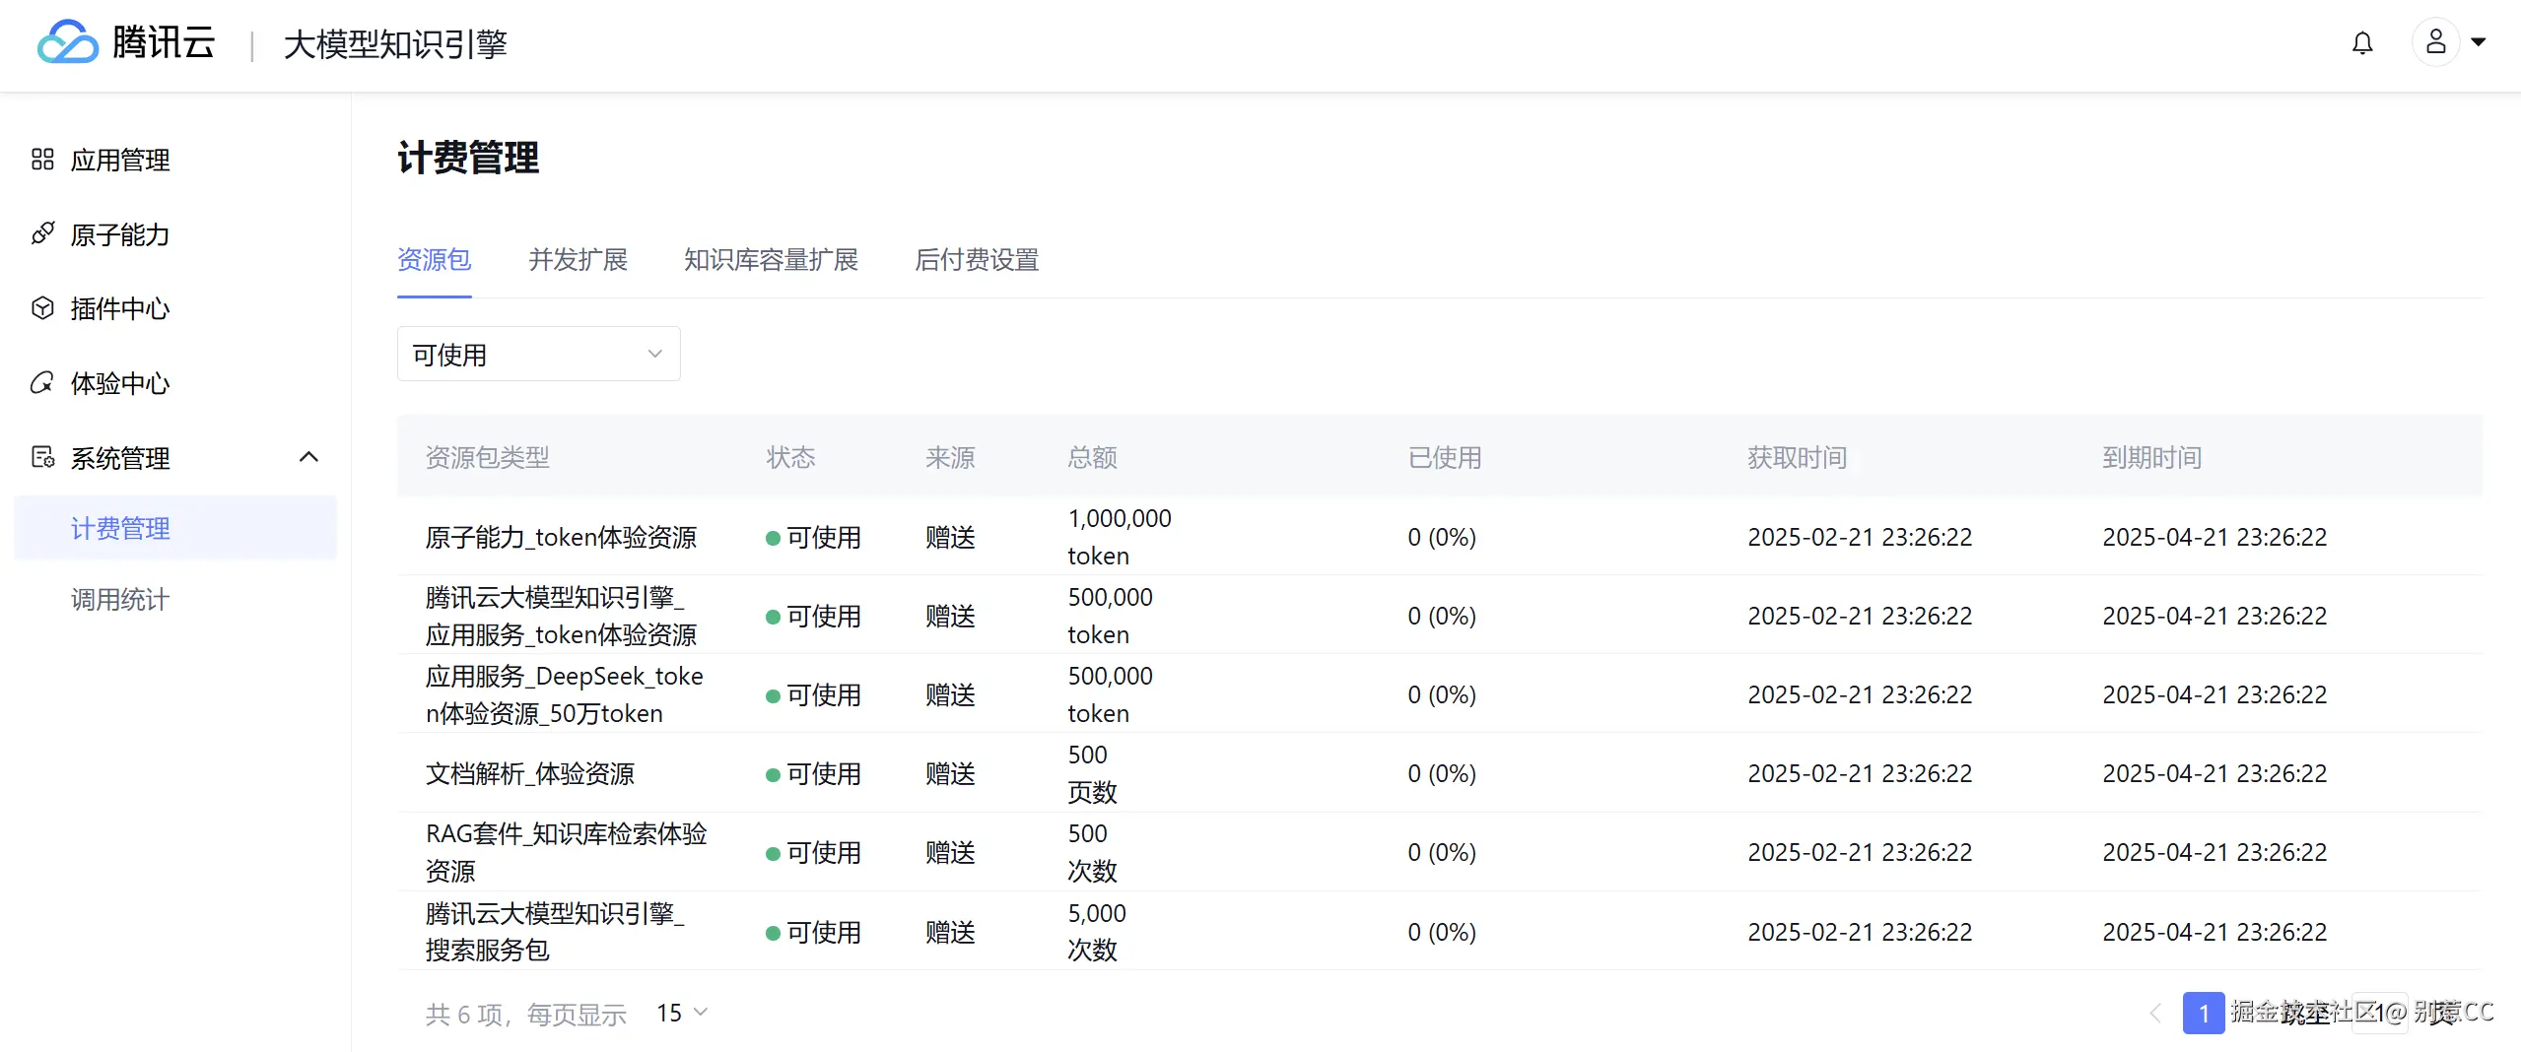Click the 体验中心 sidebar icon
The height and width of the screenshot is (1052, 2521).
click(x=42, y=383)
